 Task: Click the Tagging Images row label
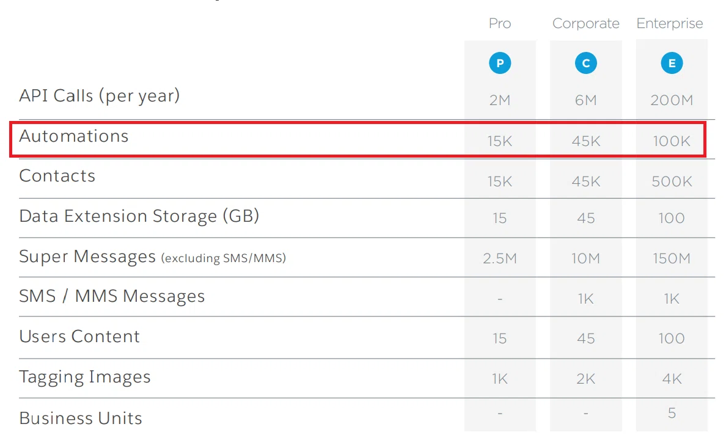click(x=85, y=377)
